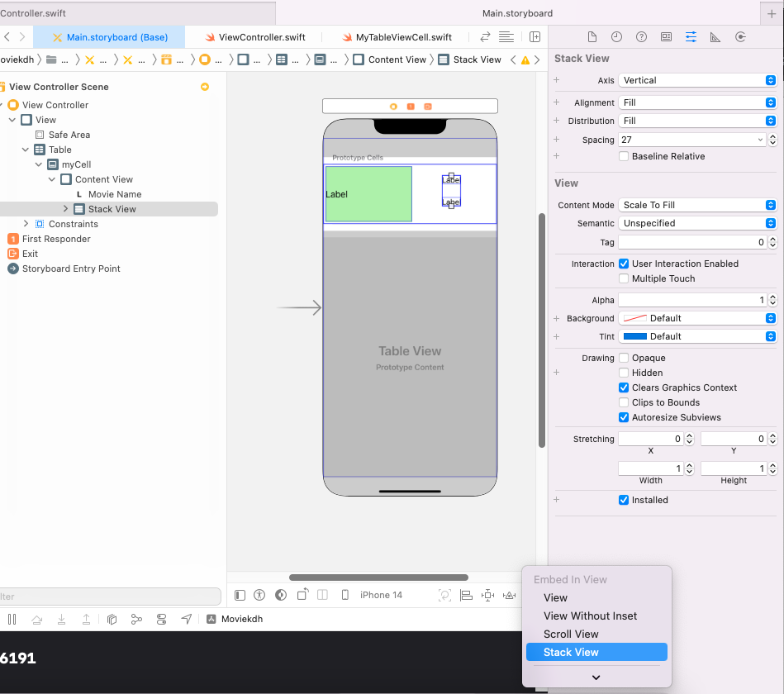Enable Clips to Bounds checkbox
Viewport: 784px width, 694px height.
click(x=624, y=402)
